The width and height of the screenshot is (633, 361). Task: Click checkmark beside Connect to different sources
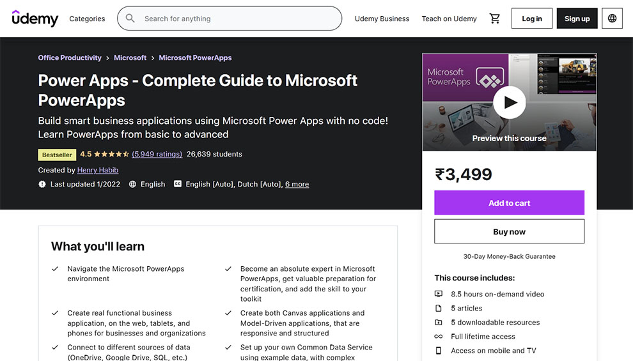55,348
